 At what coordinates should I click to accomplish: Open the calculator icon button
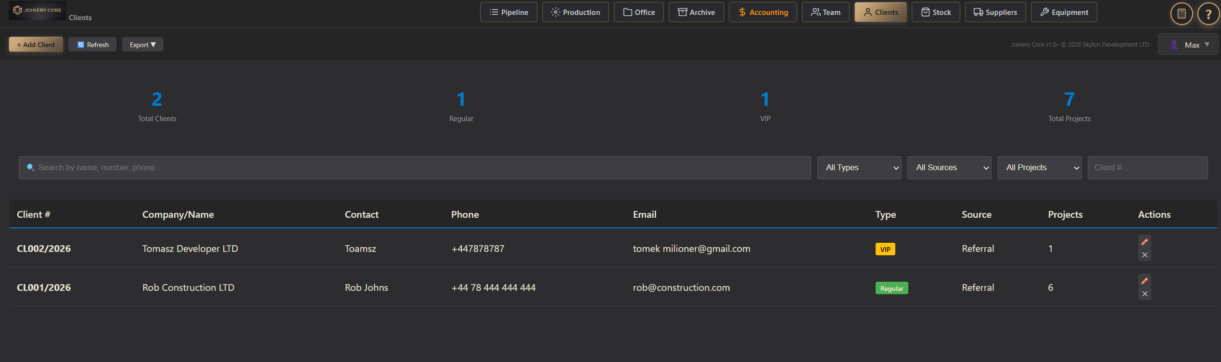pos(1181,13)
